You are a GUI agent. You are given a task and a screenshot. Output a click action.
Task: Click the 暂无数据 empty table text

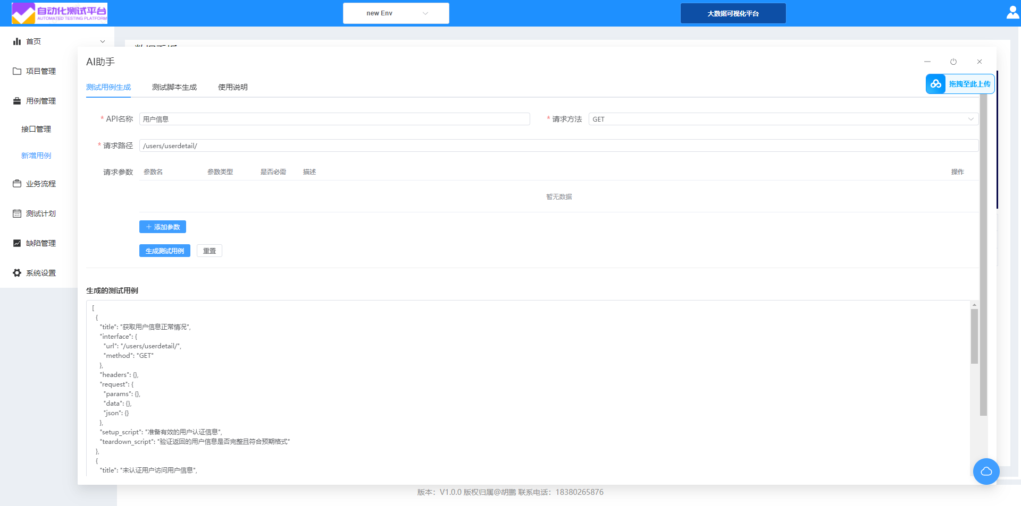click(x=559, y=196)
